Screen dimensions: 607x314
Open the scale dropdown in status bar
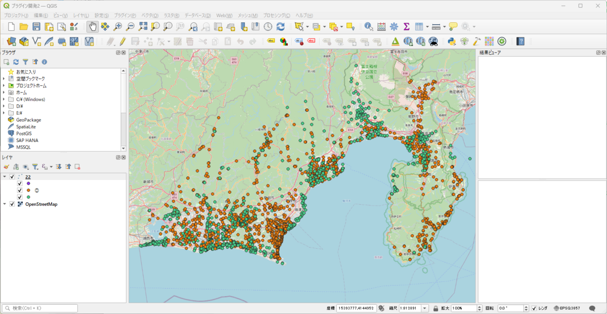pos(424,308)
